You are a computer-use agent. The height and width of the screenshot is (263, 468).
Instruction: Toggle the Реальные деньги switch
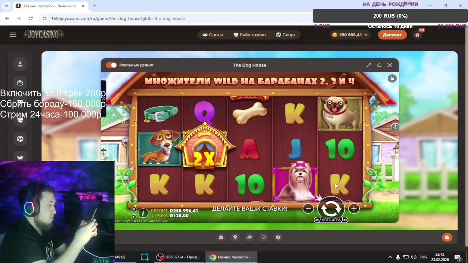(111, 65)
